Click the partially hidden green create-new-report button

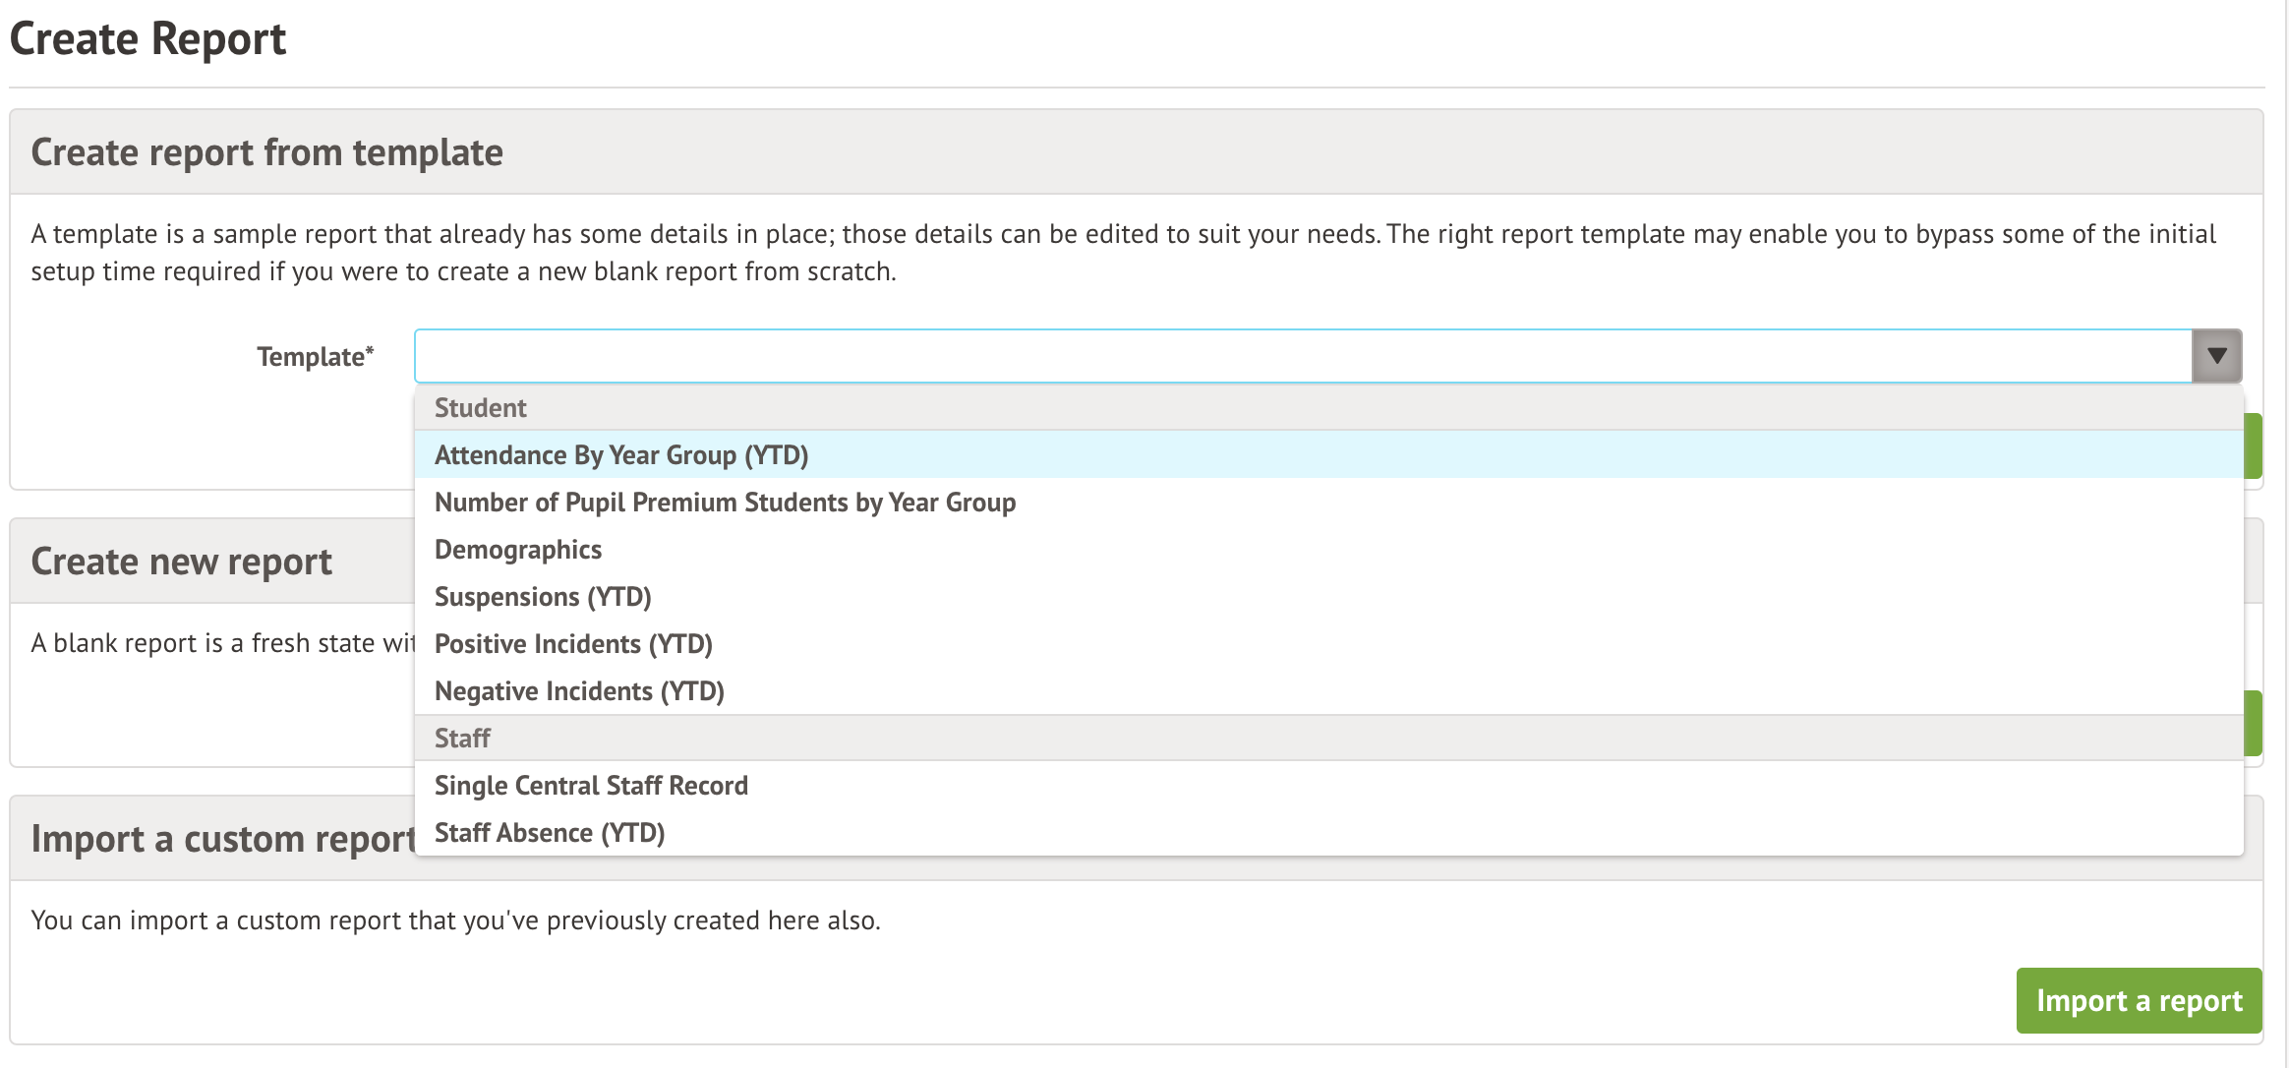(2253, 724)
